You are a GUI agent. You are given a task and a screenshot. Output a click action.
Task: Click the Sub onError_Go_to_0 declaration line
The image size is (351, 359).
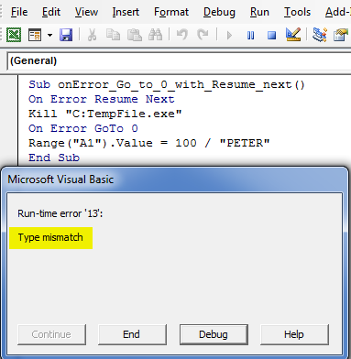point(167,84)
